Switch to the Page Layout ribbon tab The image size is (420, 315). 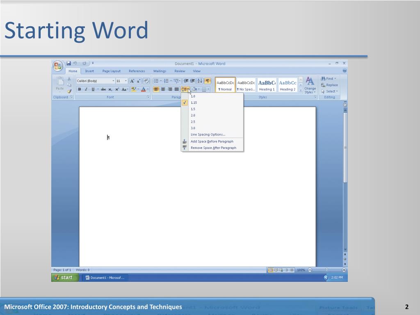tap(112, 71)
